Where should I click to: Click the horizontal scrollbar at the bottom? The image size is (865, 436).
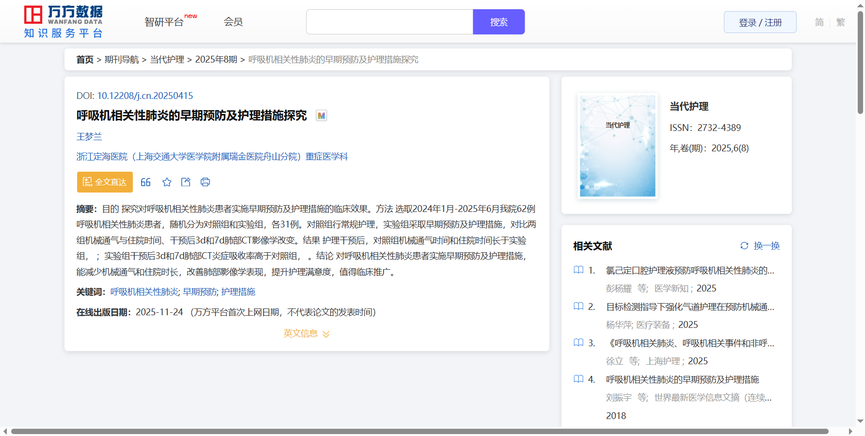(x=419, y=431)
